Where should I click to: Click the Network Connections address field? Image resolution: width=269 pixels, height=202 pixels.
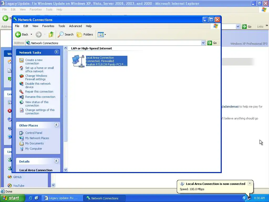pyautogui.click(x=115, y=43)
